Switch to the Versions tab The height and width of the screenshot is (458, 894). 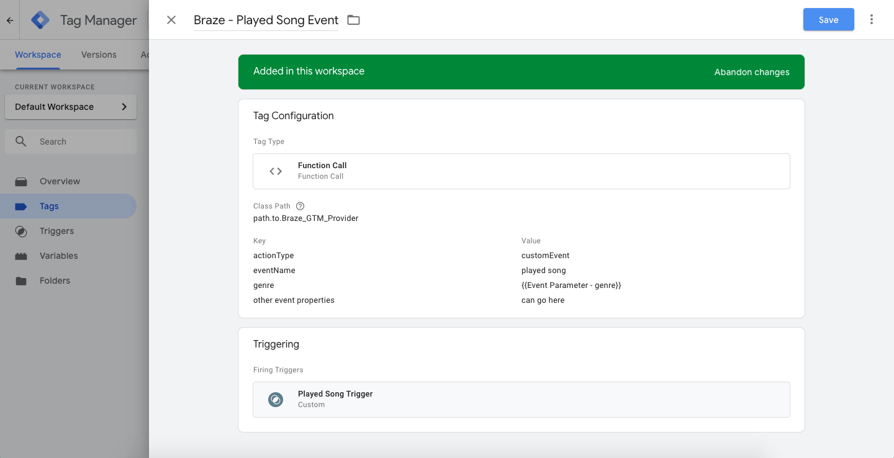(99, 55)
